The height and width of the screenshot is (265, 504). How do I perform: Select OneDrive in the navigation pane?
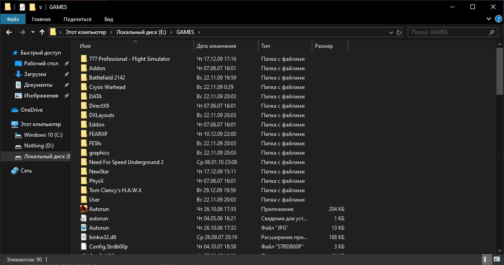(x=31, y=109)
